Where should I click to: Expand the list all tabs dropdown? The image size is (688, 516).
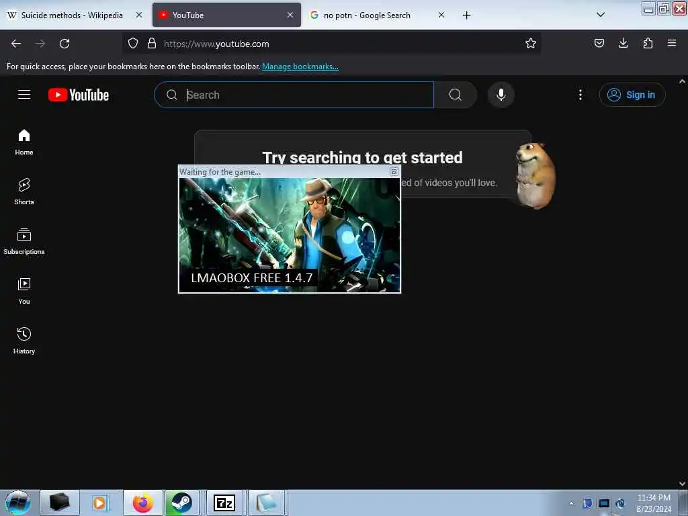point(601,15)
